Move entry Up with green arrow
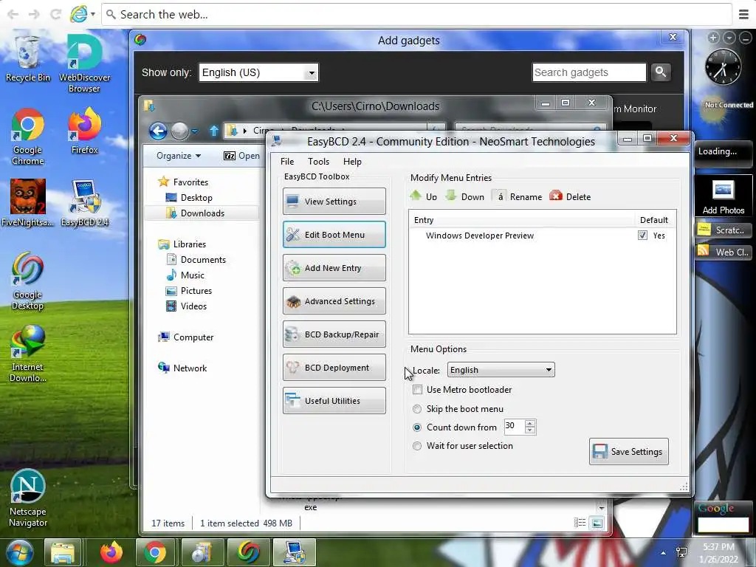 tap(423, 196)
